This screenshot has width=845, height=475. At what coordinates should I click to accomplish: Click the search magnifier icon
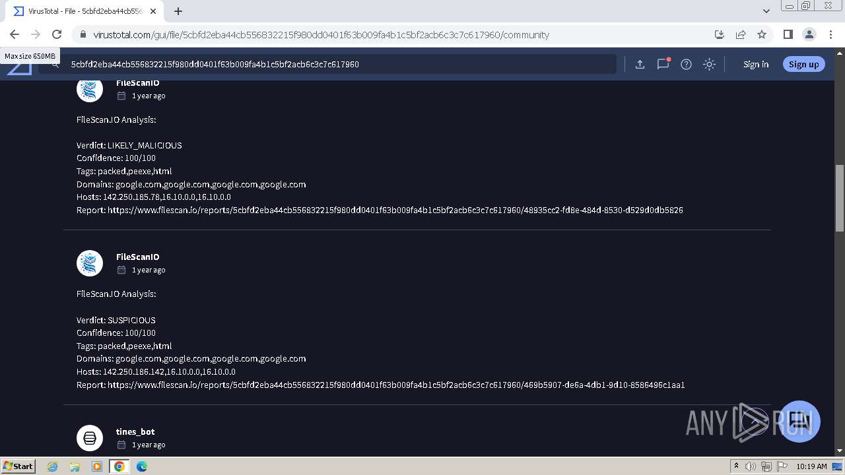coord(55,65)
